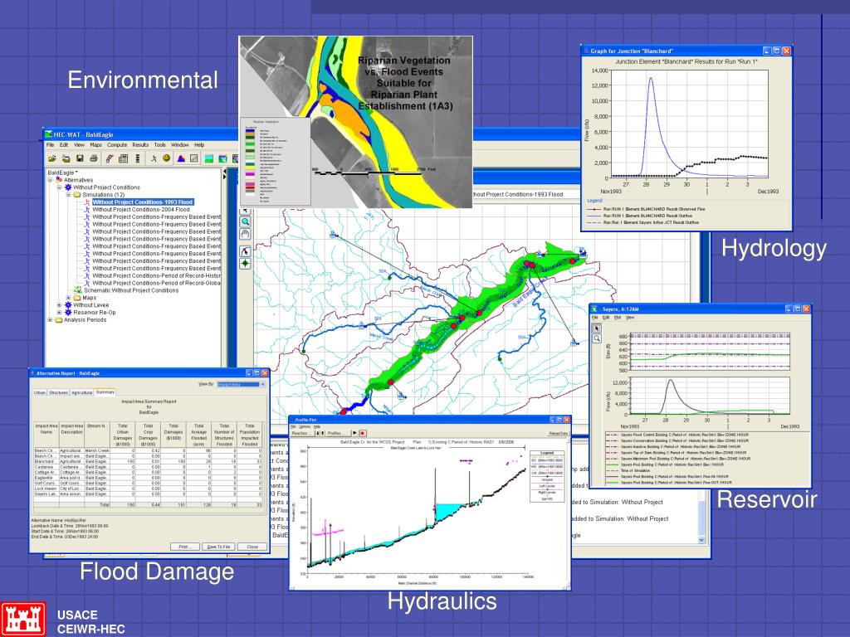Click the Lock Haven row in report table
This screenshot has width=850, height=637.
(149, 489)
